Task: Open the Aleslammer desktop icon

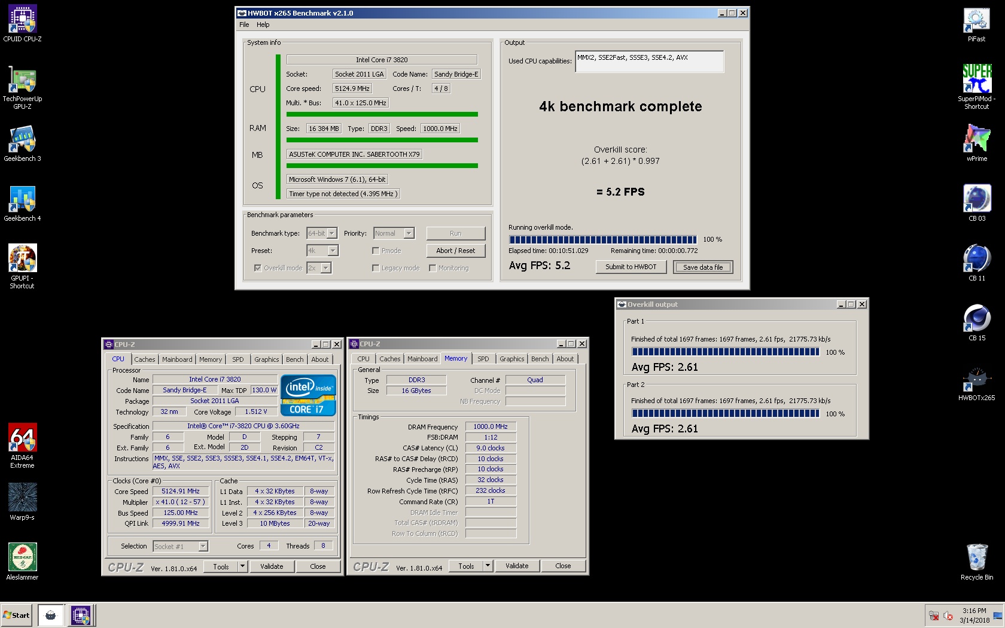Action: pos(22,562)
